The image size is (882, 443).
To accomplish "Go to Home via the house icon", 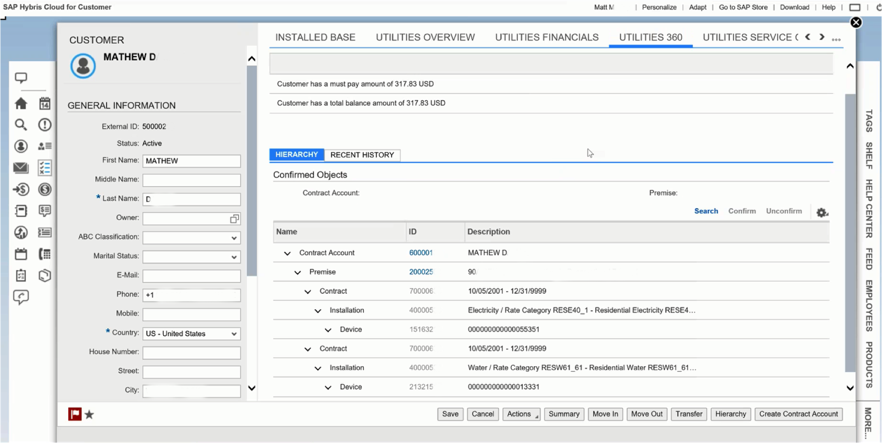I will coord(21,103).
